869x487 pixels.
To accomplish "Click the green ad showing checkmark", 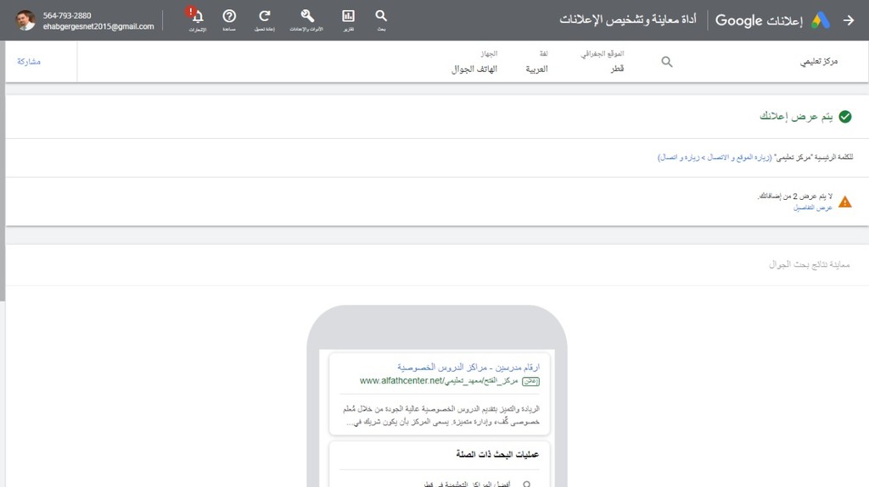I will 844,117.
